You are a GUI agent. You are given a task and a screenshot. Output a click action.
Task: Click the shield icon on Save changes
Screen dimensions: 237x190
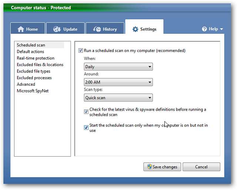point(149,167)
